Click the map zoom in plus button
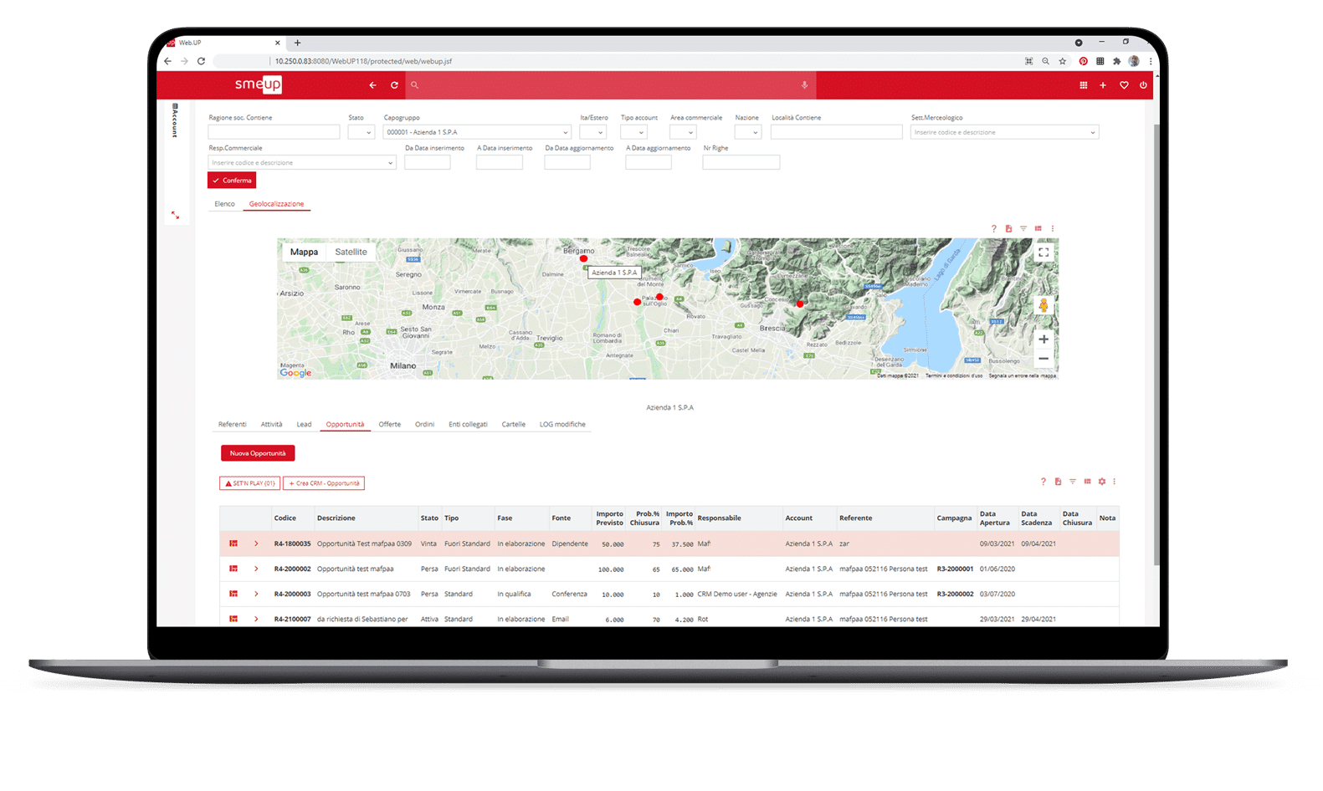 [x=1044, y=339]
